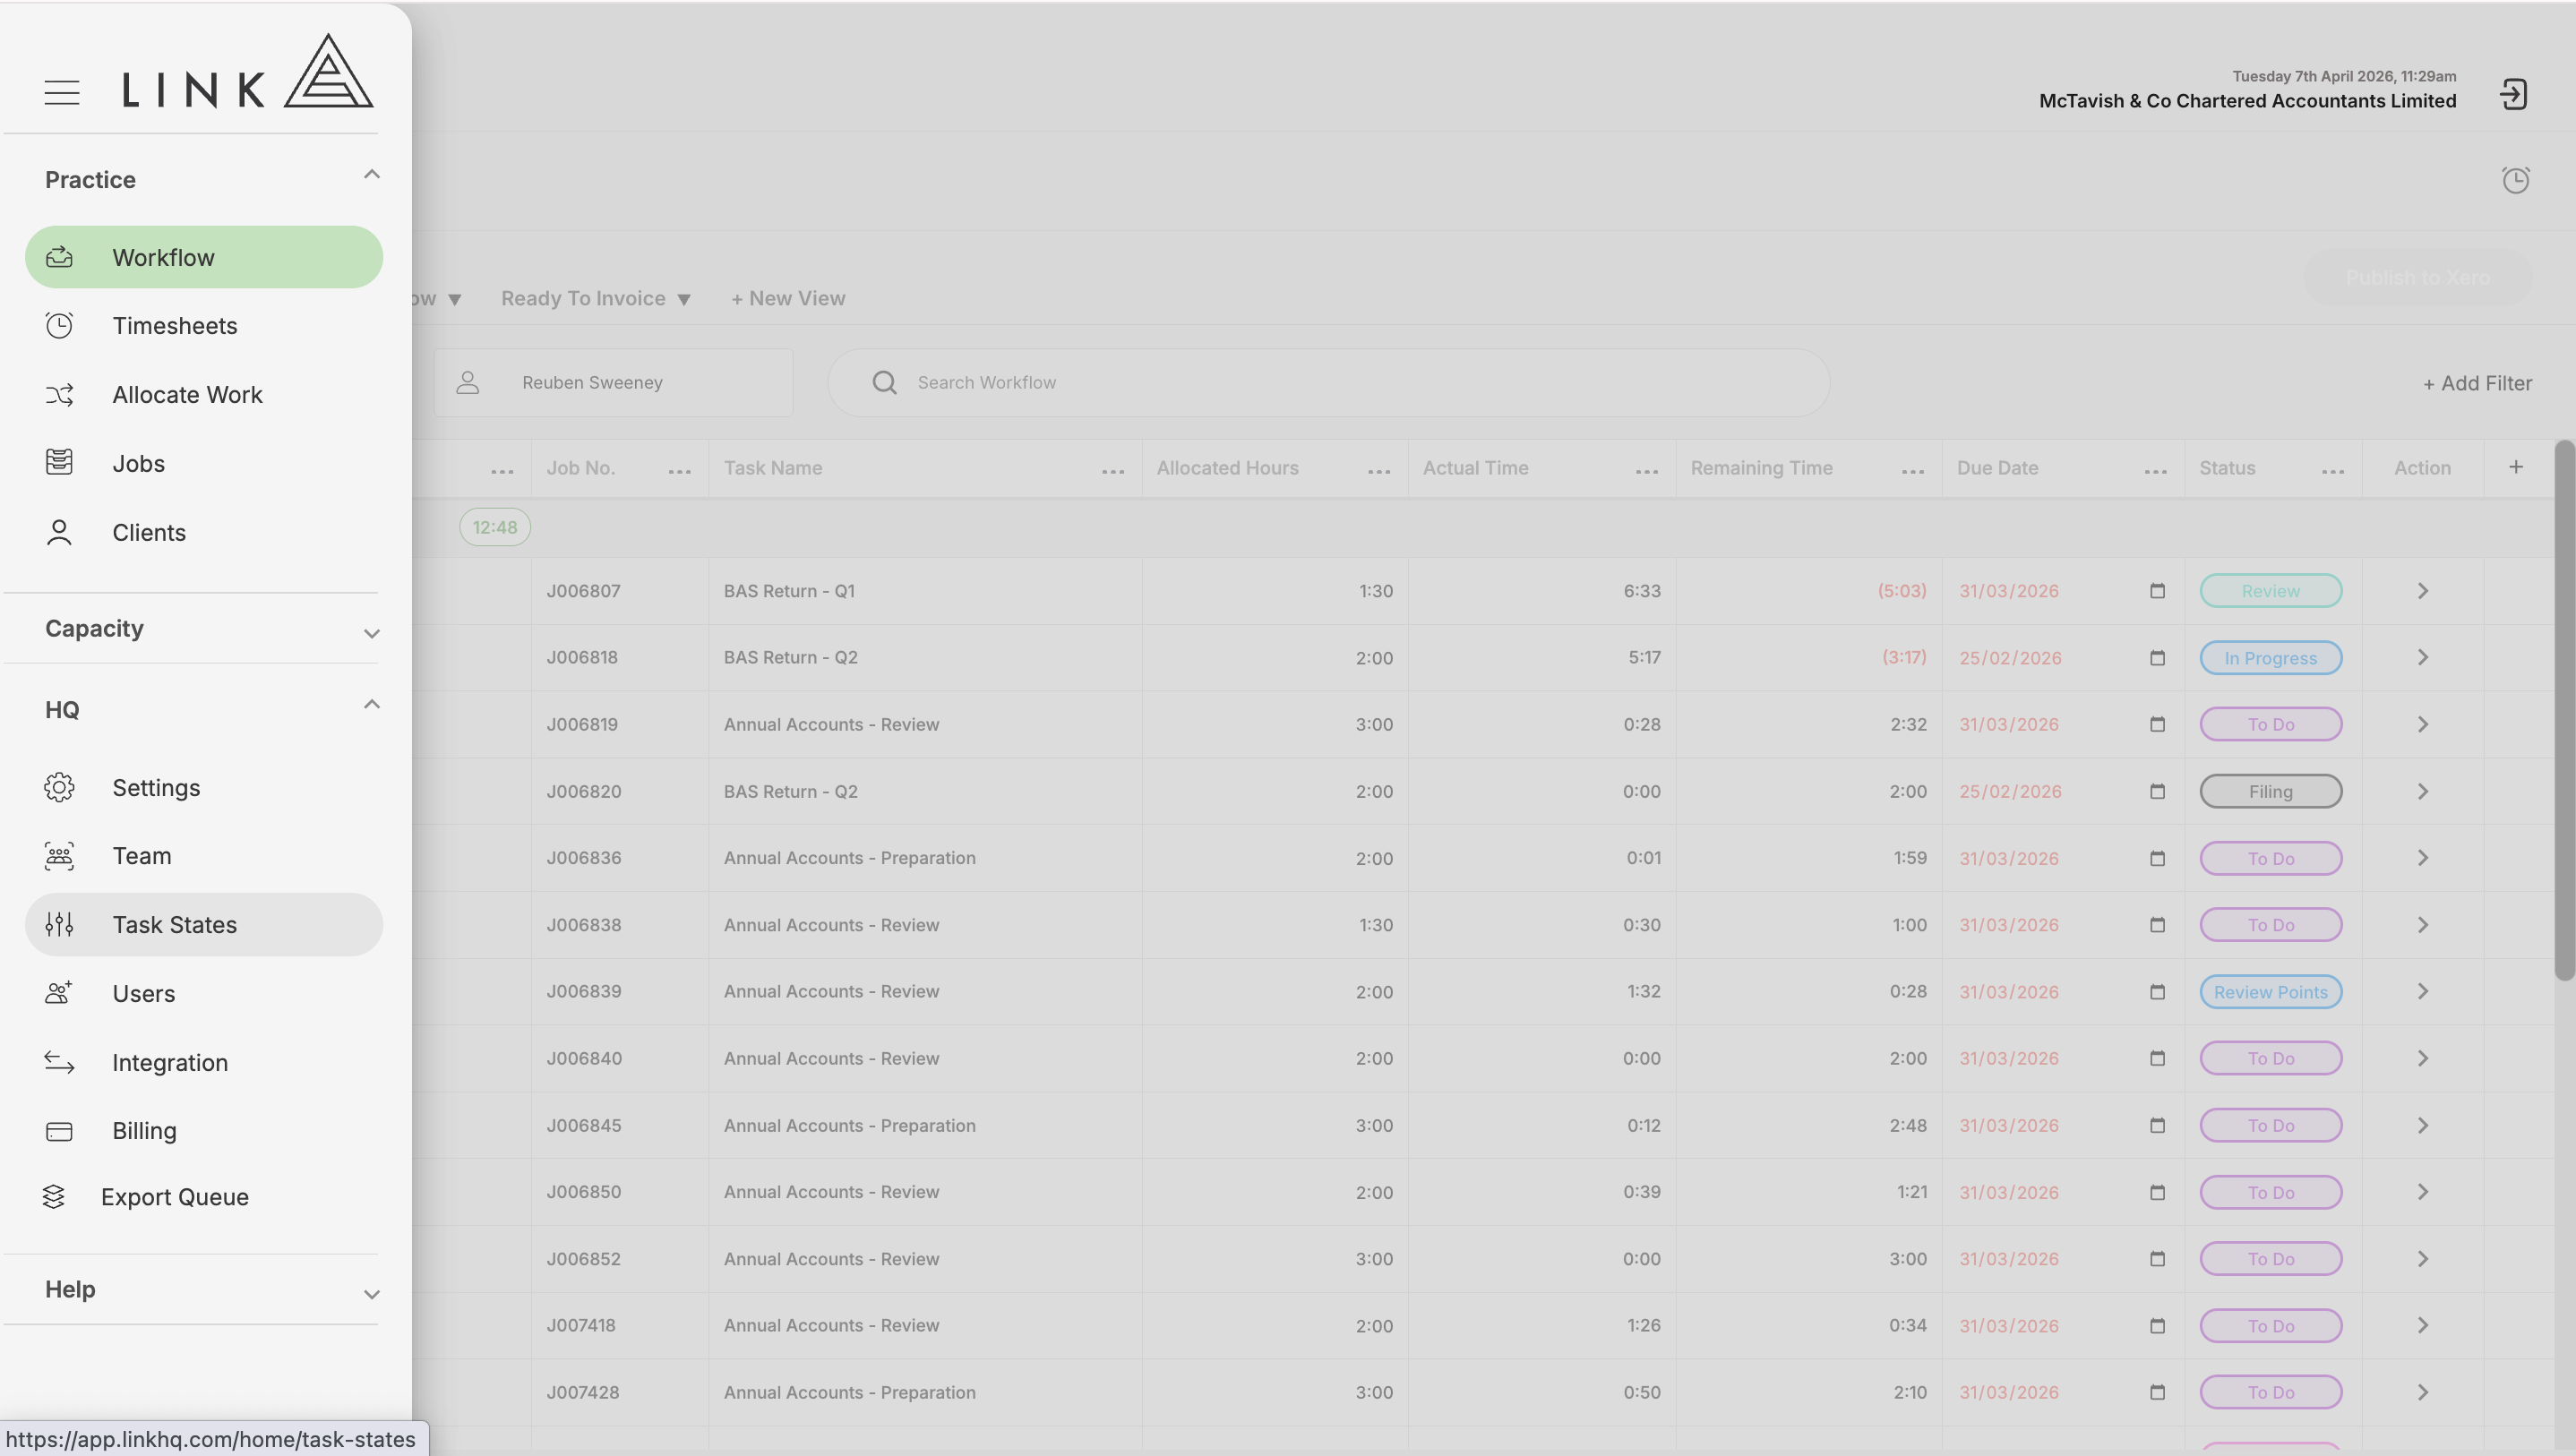Click job number J006836
The height and width of the screenshot is (1456, 2576).
click(x=584, y=858)
